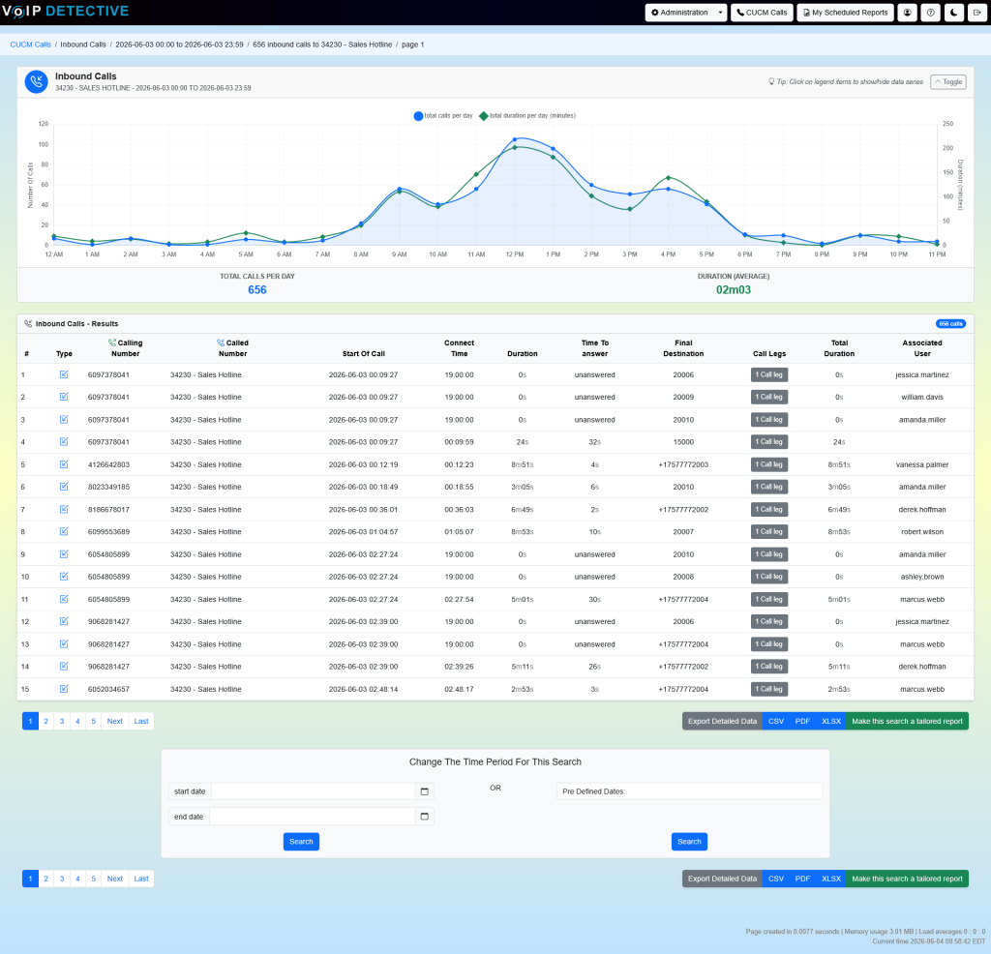This screenshot has height=954, width=991.
Task: Open the user profile icon in header
Action: [908, 13]
